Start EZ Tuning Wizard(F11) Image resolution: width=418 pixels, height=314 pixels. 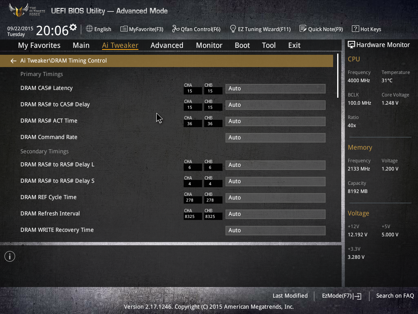264,29
